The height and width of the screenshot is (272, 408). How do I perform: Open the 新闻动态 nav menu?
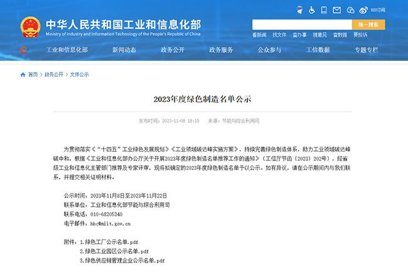coord(124,50)
